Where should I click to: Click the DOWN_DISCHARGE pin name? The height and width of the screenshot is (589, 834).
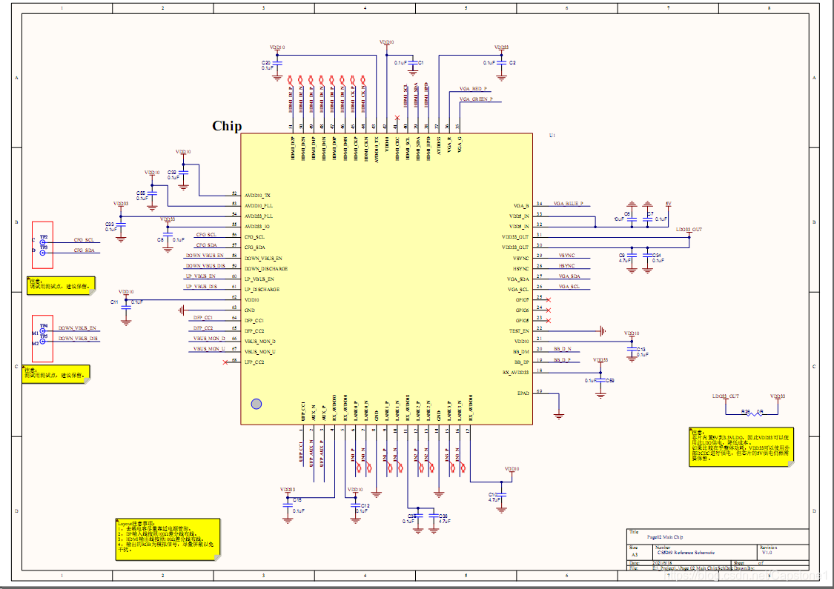[266, 269]
